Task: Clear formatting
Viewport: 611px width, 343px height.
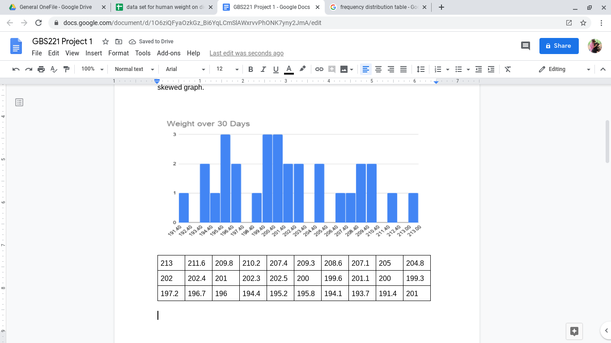Action: coord(508,69)
